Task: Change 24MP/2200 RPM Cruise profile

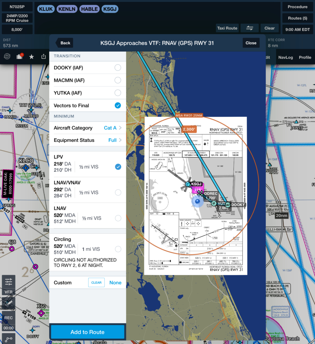Action: (x=17, y=18)
